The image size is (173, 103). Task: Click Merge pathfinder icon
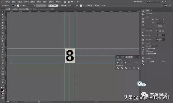tap(126, 68)
